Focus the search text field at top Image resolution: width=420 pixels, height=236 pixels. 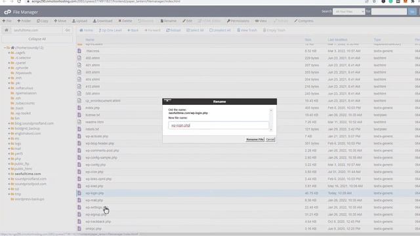[389, 12]
